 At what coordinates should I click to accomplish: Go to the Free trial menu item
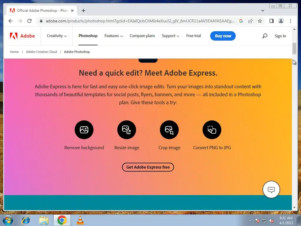click(193, 36)
